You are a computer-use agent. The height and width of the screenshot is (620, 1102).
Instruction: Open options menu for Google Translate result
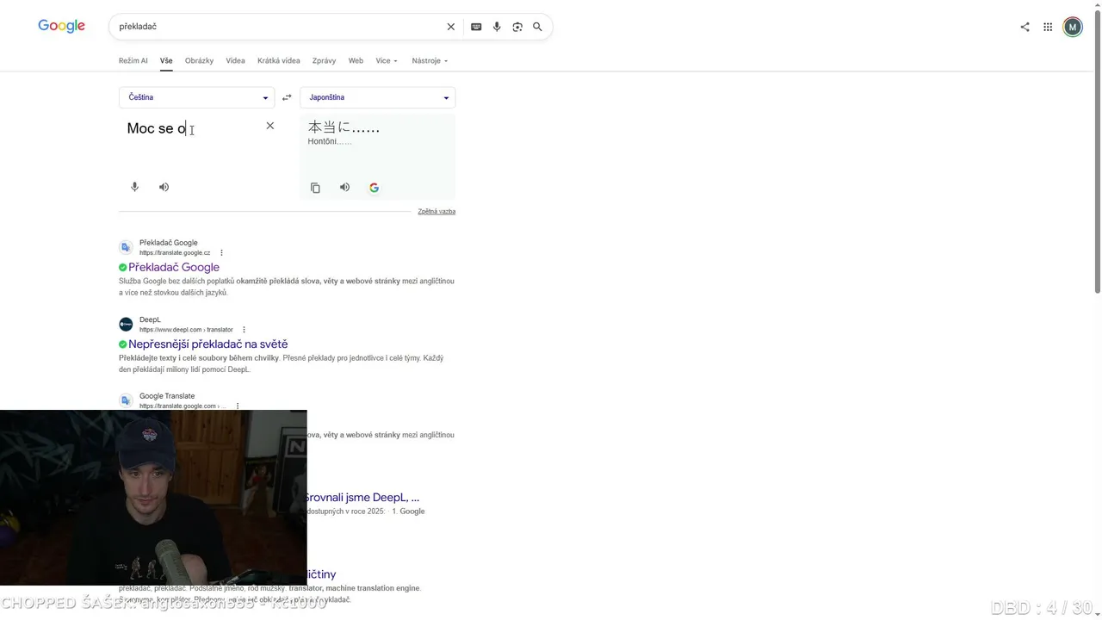pyautogui.click(x=238, y=406)
